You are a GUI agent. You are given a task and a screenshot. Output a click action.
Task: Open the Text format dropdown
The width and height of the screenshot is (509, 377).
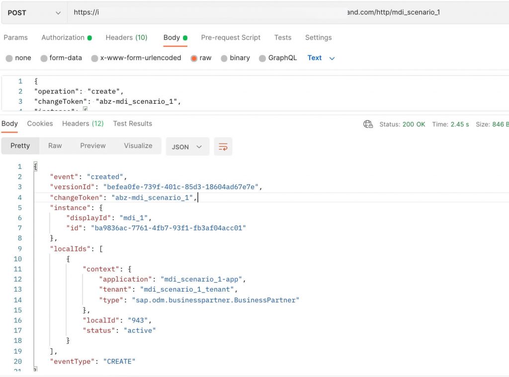click(x=321, y=58)
